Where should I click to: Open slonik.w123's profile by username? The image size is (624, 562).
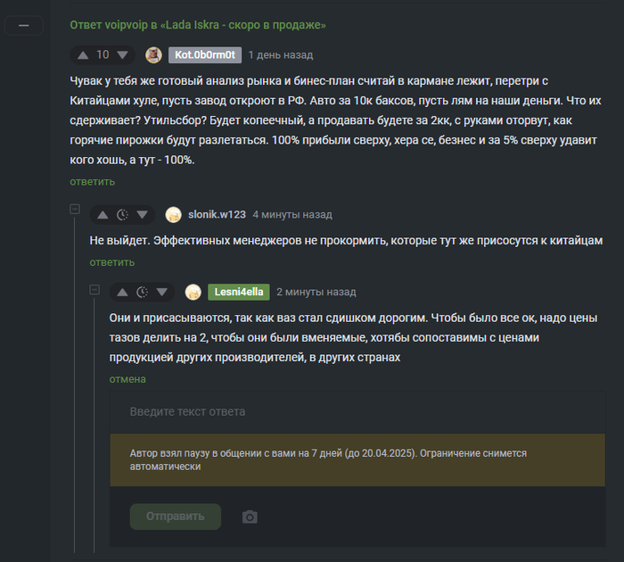coord(217,215)
